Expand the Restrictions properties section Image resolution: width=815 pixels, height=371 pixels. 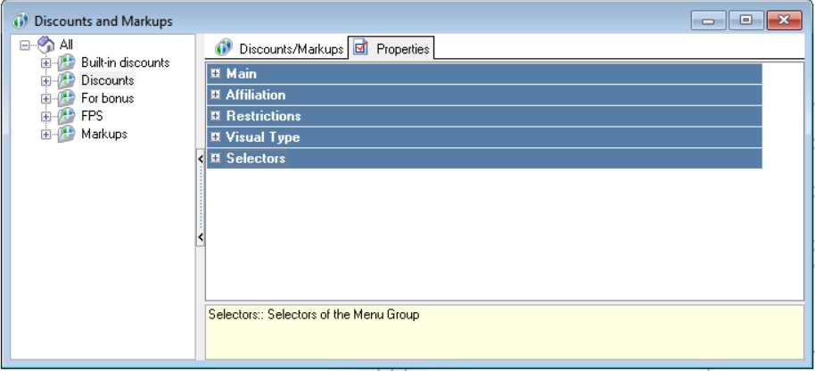coord(215,117)
